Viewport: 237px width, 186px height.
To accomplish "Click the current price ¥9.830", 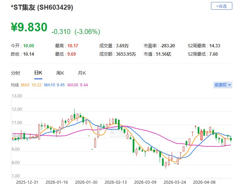I will click(x=29, y=27).
